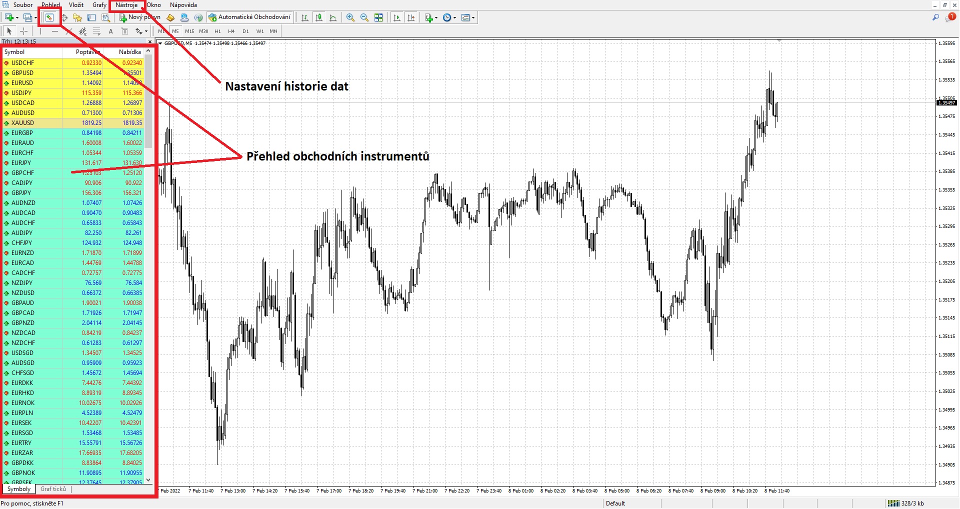The height and width of the screenshot is (509, 960).
Task: Open the Strategy Tester magnifier icon
Action: click(x=105, y=17)
